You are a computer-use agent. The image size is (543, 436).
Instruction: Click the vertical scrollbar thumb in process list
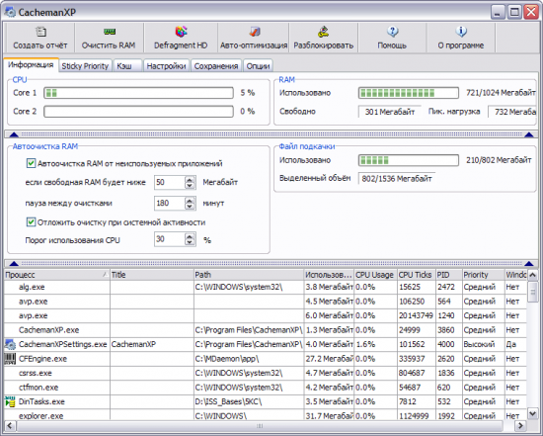532,292
